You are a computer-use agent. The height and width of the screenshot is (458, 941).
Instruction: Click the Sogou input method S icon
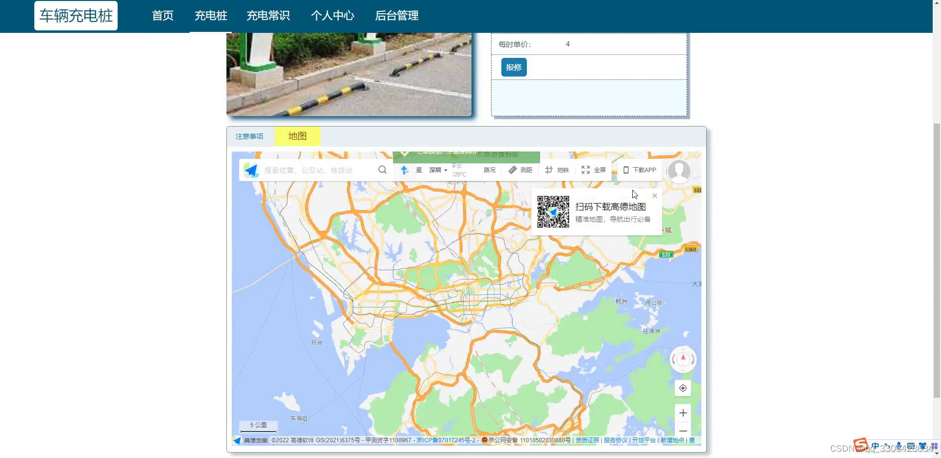[861, 445]
